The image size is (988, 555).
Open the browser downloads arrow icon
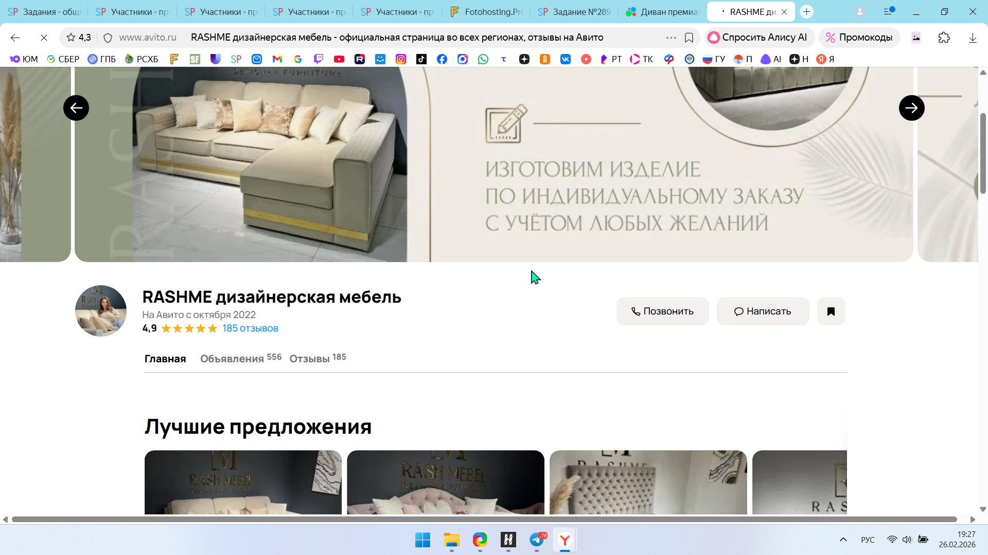[972, 38]
